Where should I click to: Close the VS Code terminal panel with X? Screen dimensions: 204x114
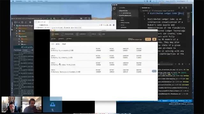pos(189,64)
